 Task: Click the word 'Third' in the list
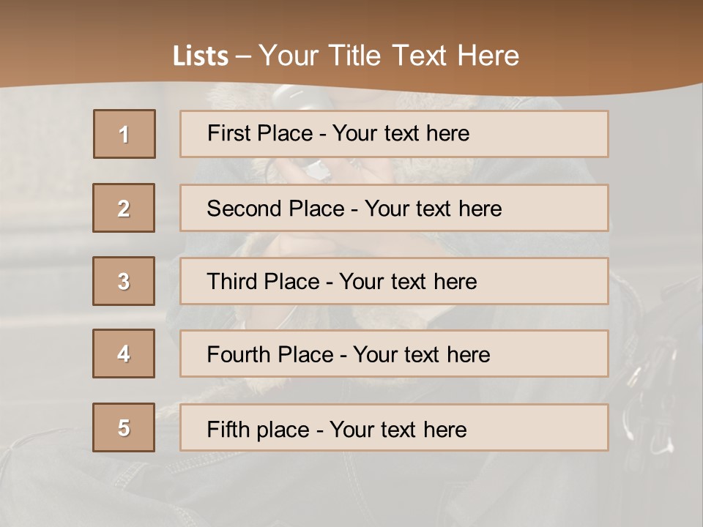(232, 282)
